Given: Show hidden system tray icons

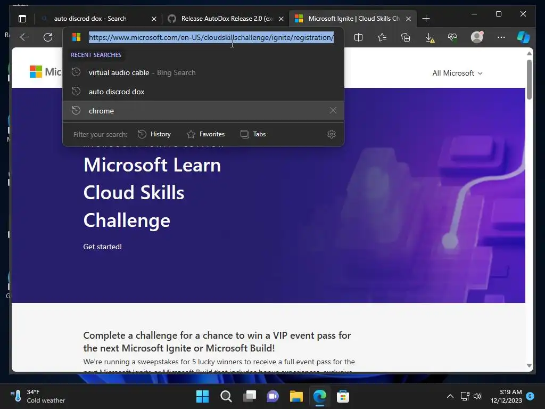Looking at the screenshot, I should (450, 396).
